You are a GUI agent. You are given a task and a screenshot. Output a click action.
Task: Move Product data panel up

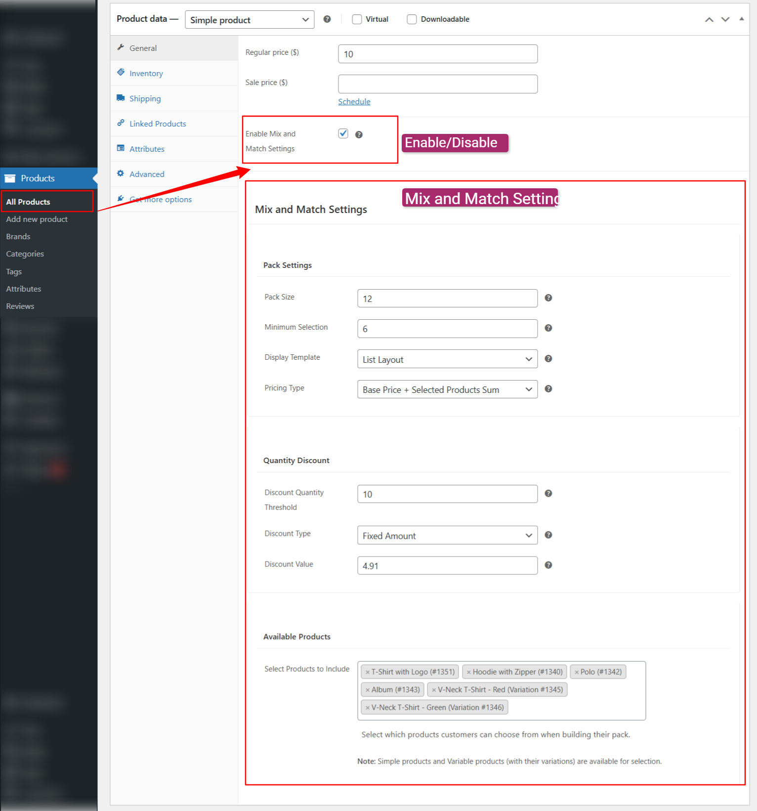pyautogui.click(x=709, y=19)
